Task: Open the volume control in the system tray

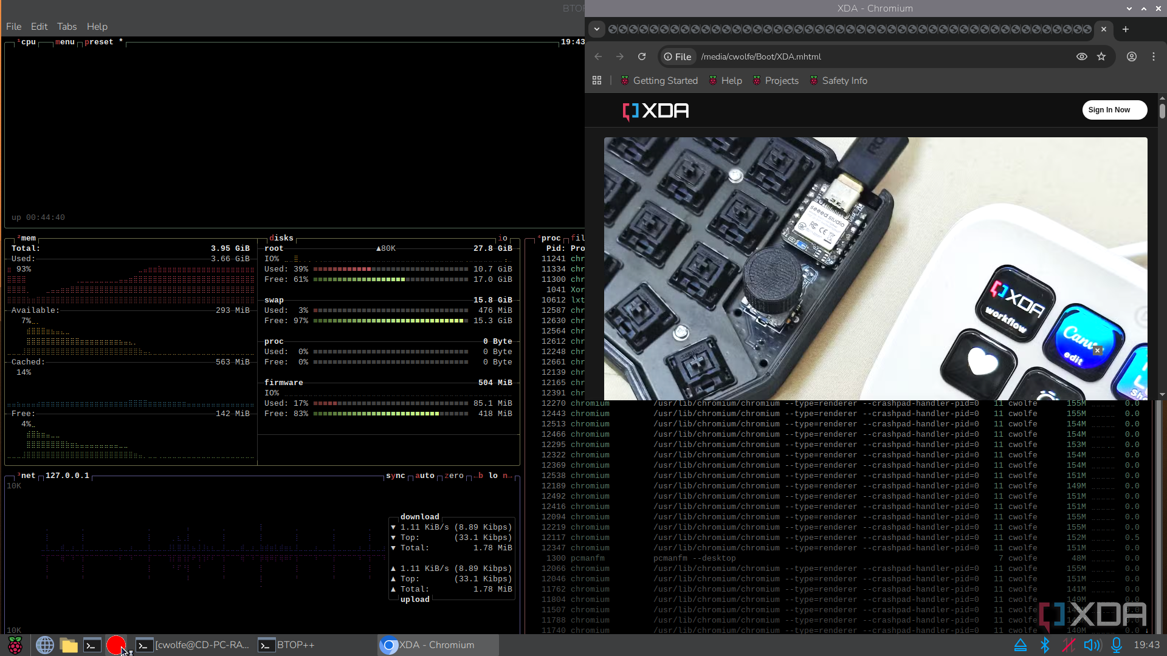Action: coord(1092,645)
